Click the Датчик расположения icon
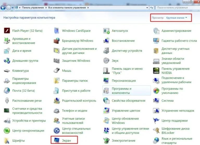This screenshot has height=145, width=200. pyautogui.click(x=57, y=51)
